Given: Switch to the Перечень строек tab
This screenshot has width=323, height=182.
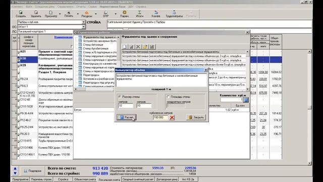Looking at the screenshot, I should 41,179.
